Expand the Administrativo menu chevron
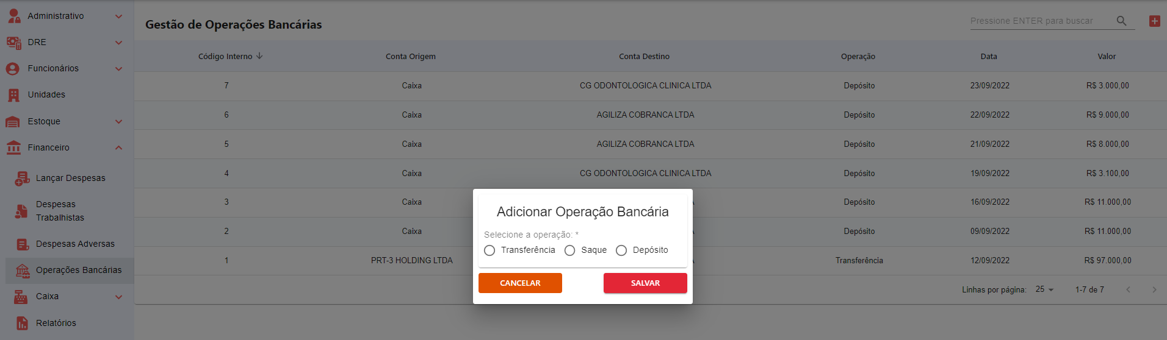 119,16
